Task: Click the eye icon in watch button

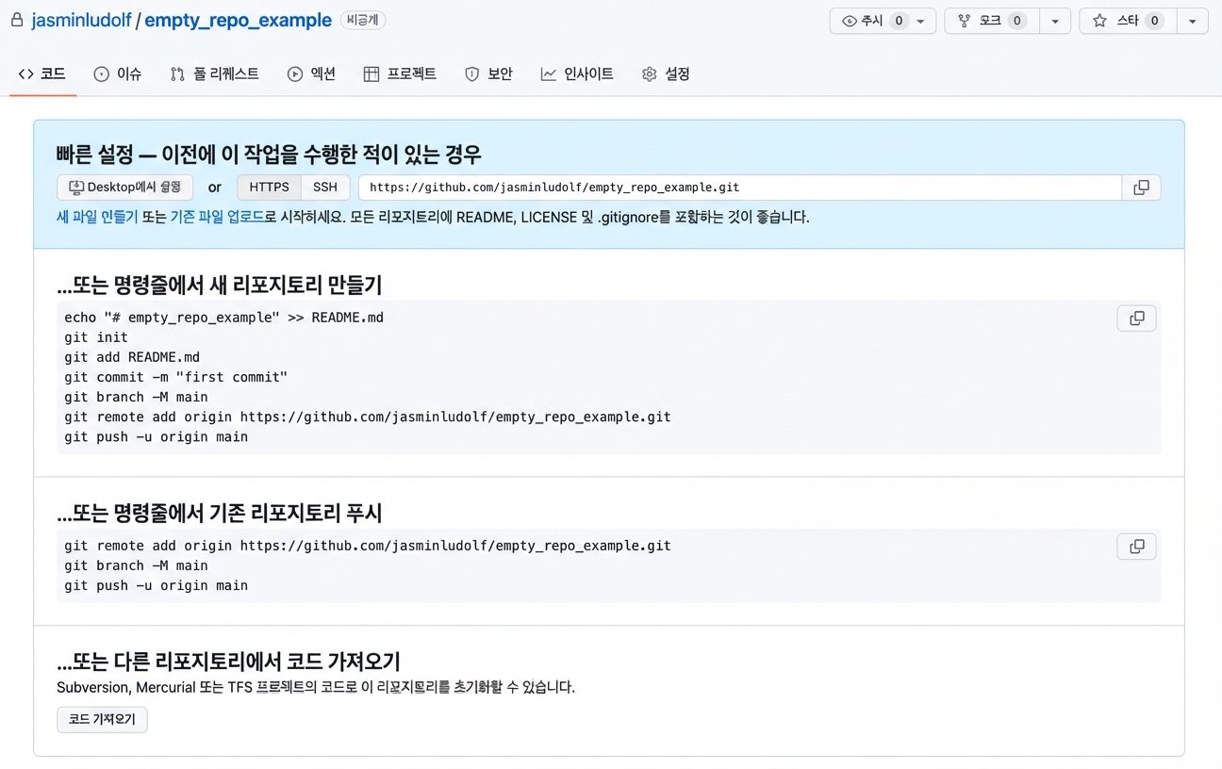Action: point(849,21)
